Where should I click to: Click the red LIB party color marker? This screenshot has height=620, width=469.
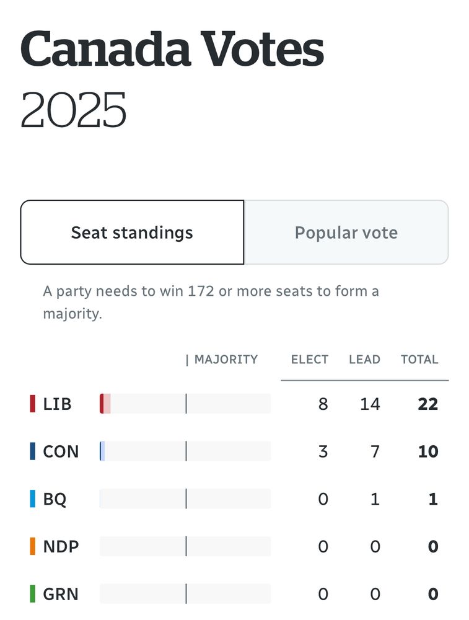(32, 404)
